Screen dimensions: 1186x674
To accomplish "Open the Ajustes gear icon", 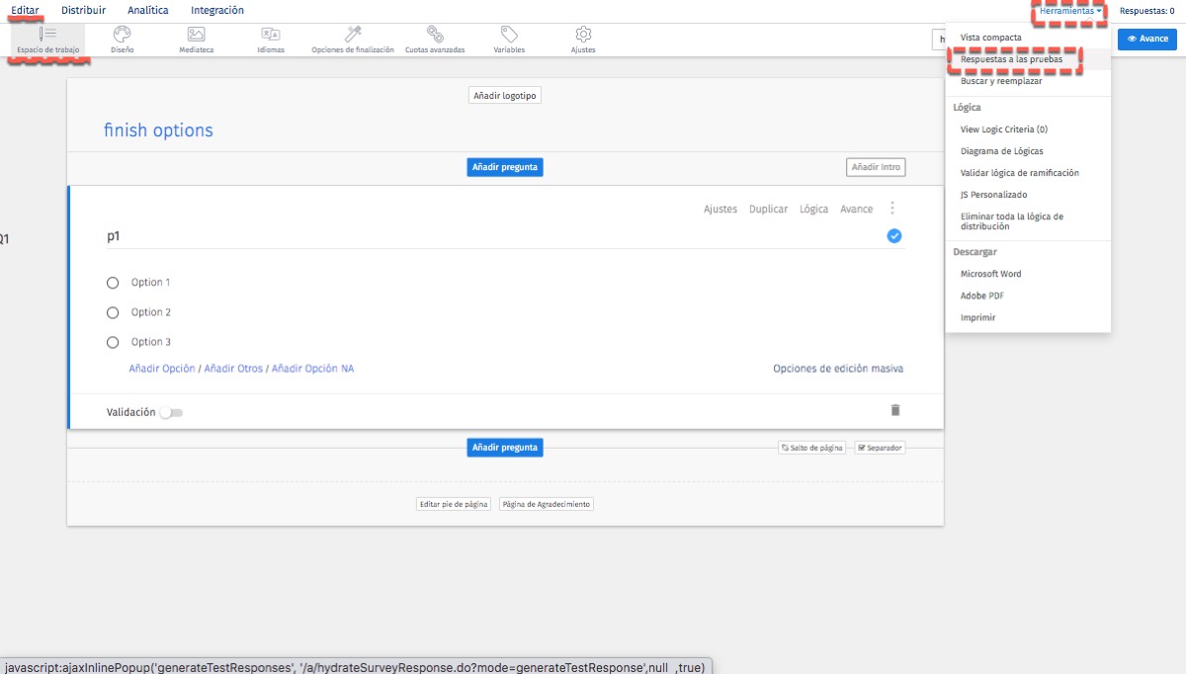I will (583, 35).
